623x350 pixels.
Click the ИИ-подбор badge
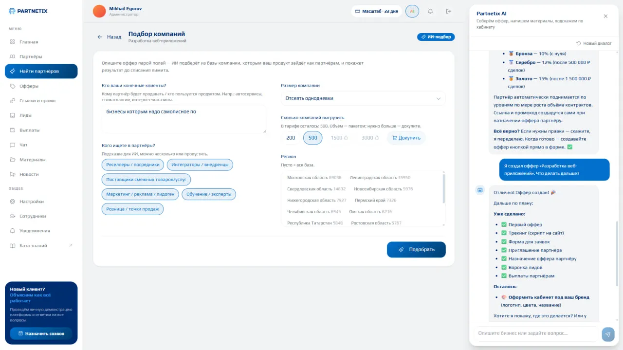point(436,37)
